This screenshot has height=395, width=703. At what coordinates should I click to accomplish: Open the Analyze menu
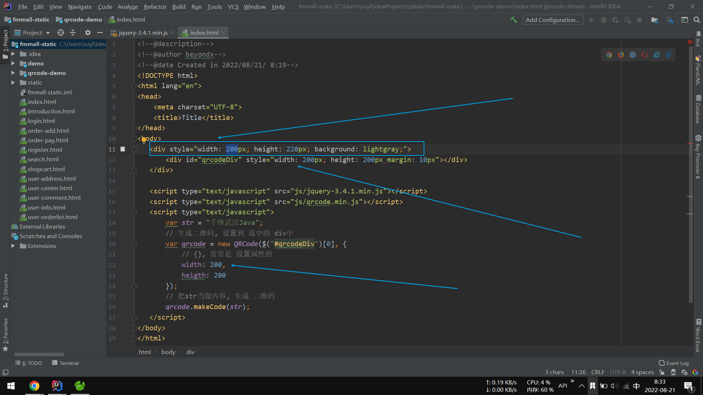click(127, 7)
